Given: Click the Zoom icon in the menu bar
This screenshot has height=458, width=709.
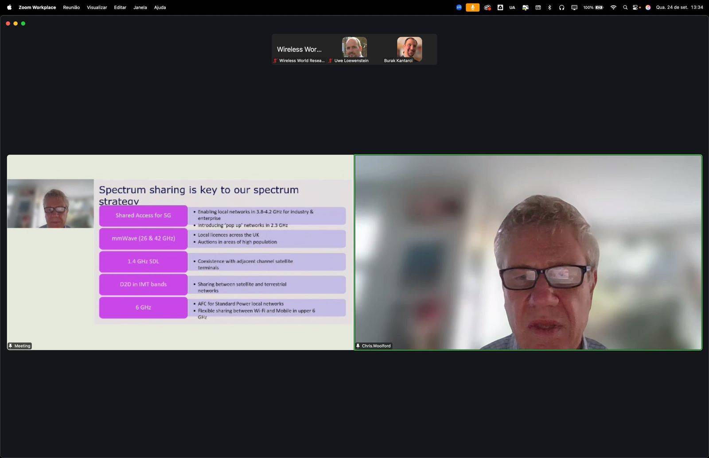Looking at the screenshot, I should [459, 8].
